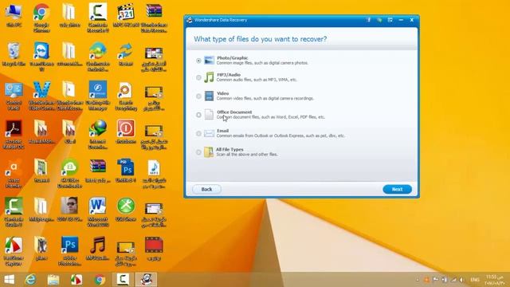The height and width of the screenshot is (287, 510).
Task: Open the Camtasia Studio desktop shortcut
Action: [x=14, y=212]
